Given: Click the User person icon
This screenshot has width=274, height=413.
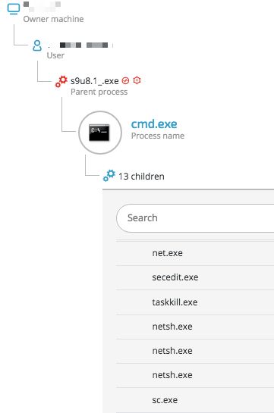Looking at the screenshot, I should 37,45.
